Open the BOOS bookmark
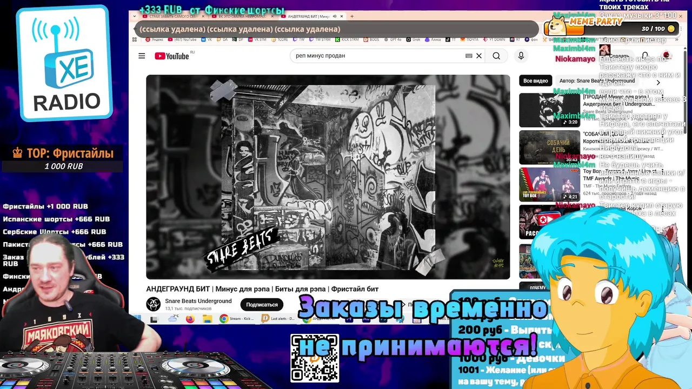 [371, 39]
